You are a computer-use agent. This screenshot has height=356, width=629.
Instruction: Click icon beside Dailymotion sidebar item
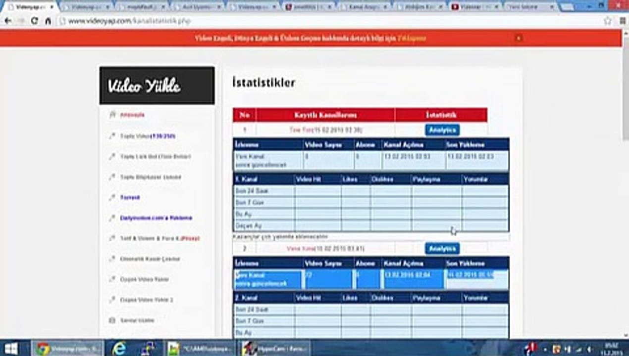point(112,218)
